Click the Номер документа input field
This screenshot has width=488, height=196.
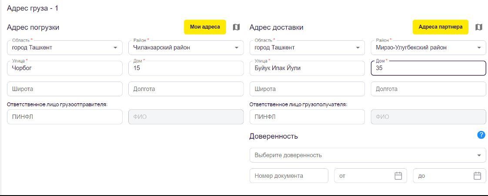289,176
